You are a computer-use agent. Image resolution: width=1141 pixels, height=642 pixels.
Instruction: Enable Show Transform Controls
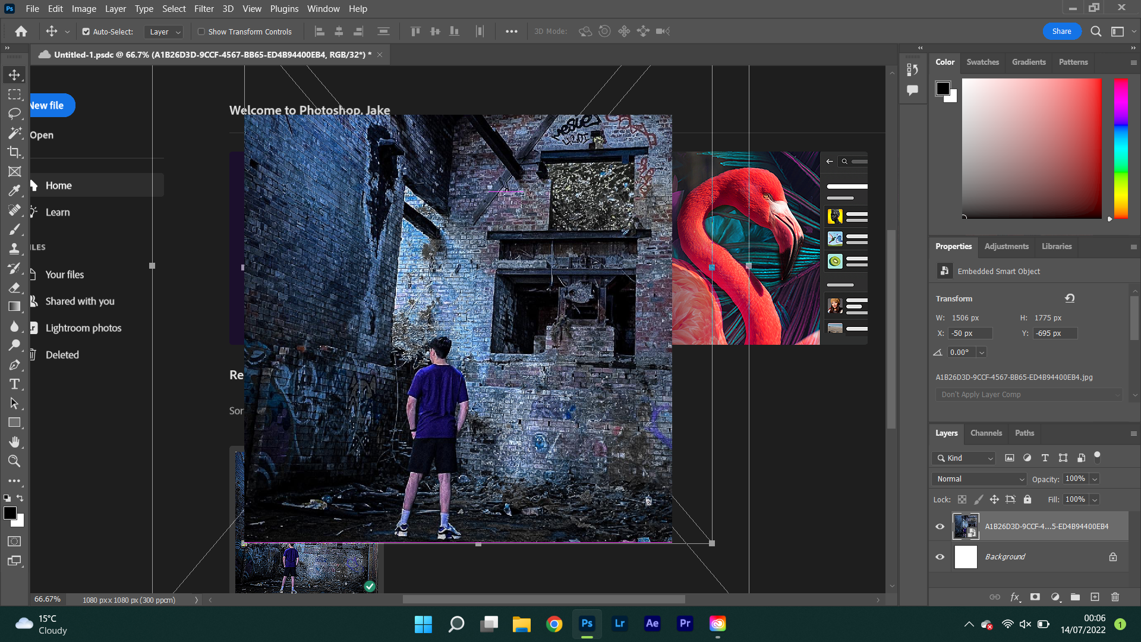pyautogui.click(x=201, y=32)
